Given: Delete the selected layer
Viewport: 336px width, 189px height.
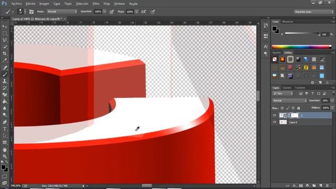Looking at the screenshot, I should coord(327,185).
